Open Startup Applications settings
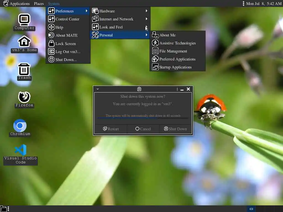This screenshot has width=283, height=212. (178, 67)
